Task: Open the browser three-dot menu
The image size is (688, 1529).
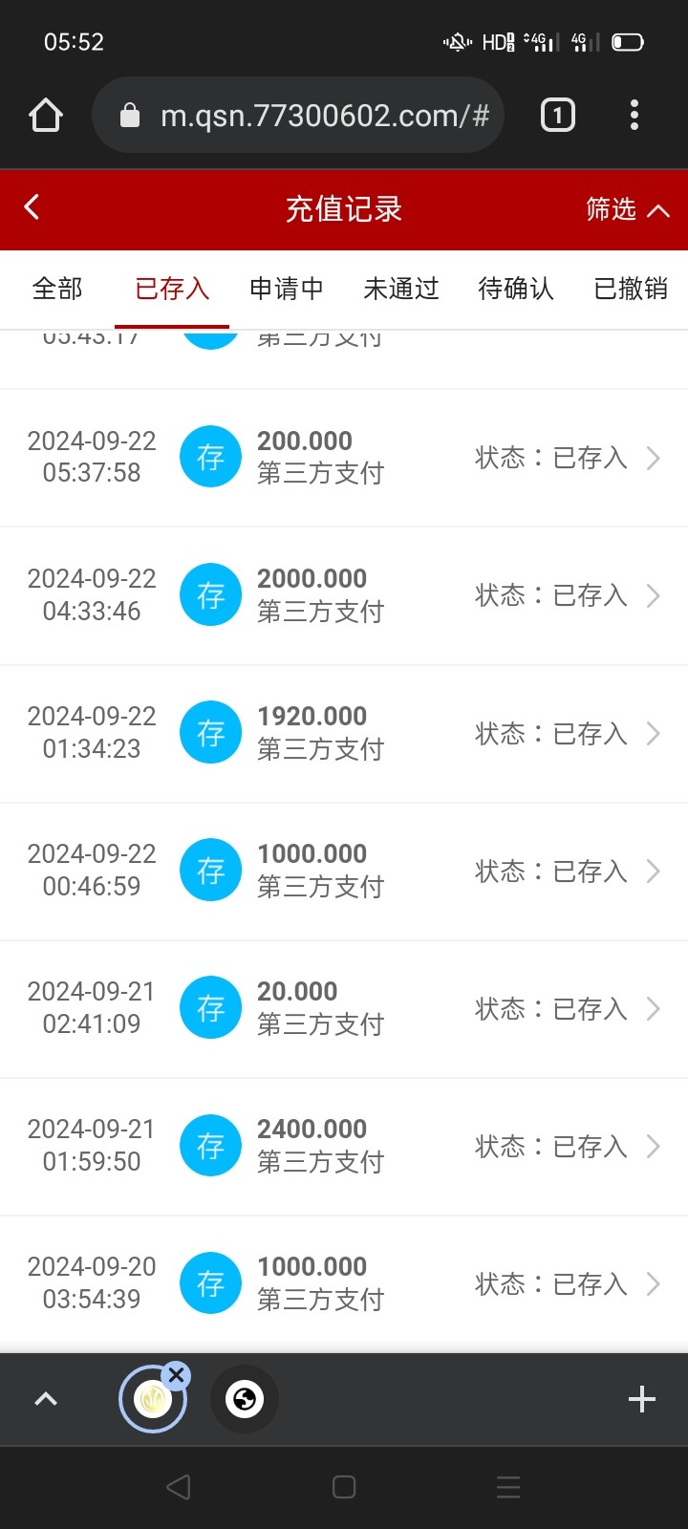Action: click(634, 116)
